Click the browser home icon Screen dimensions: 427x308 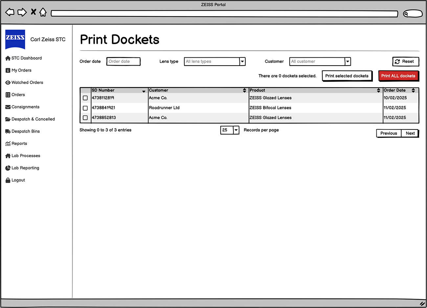[x=43, y=12]
